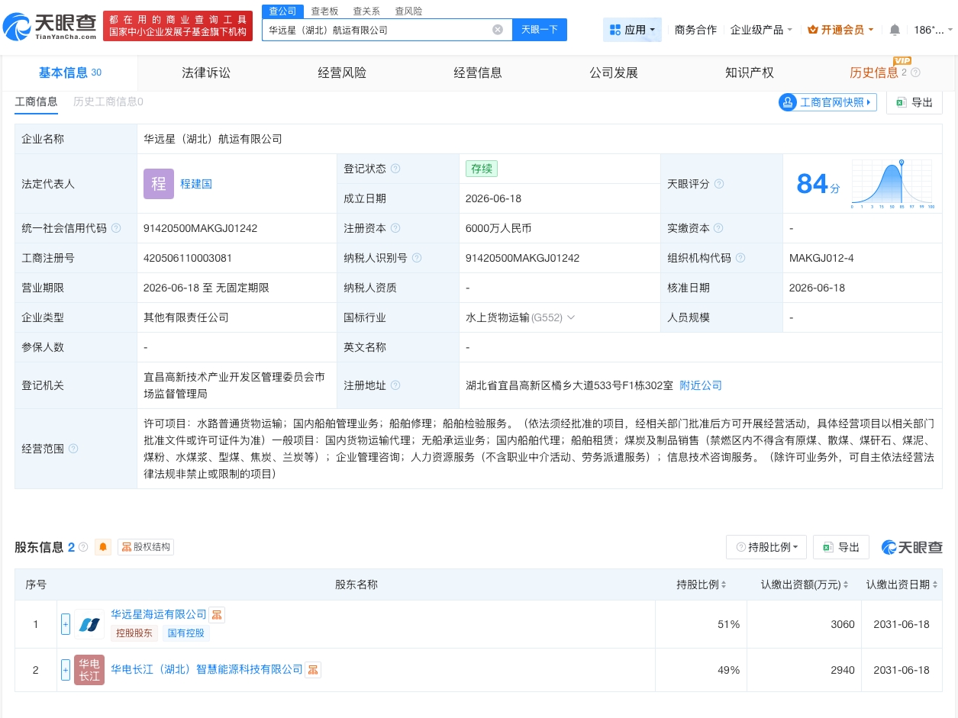The height and width of the screenshot is (718, 958).
Task: Expand the 水上货物运输 industry chevron
Action: 571,317
